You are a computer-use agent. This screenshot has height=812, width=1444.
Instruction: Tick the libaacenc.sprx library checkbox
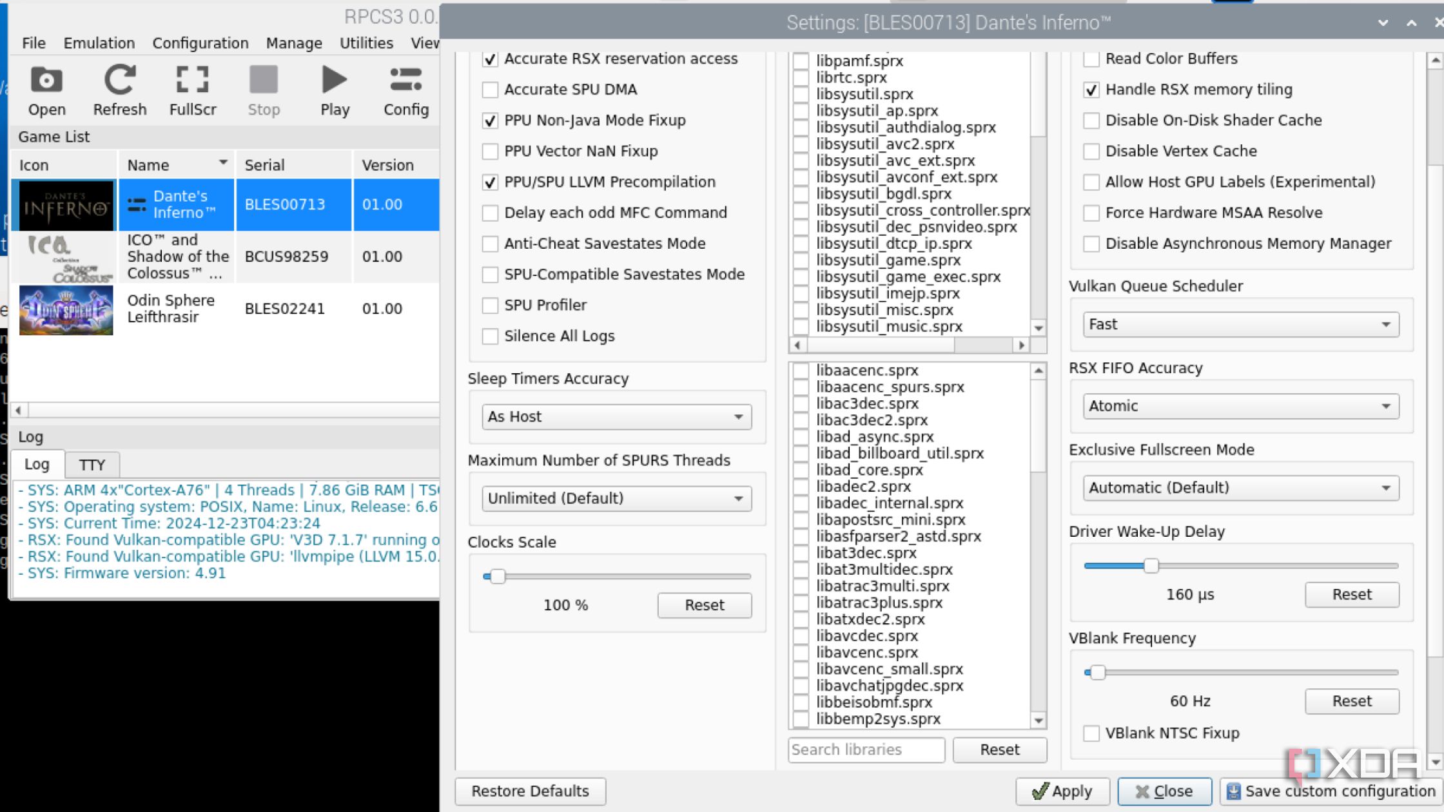click(x=801, y=371)
